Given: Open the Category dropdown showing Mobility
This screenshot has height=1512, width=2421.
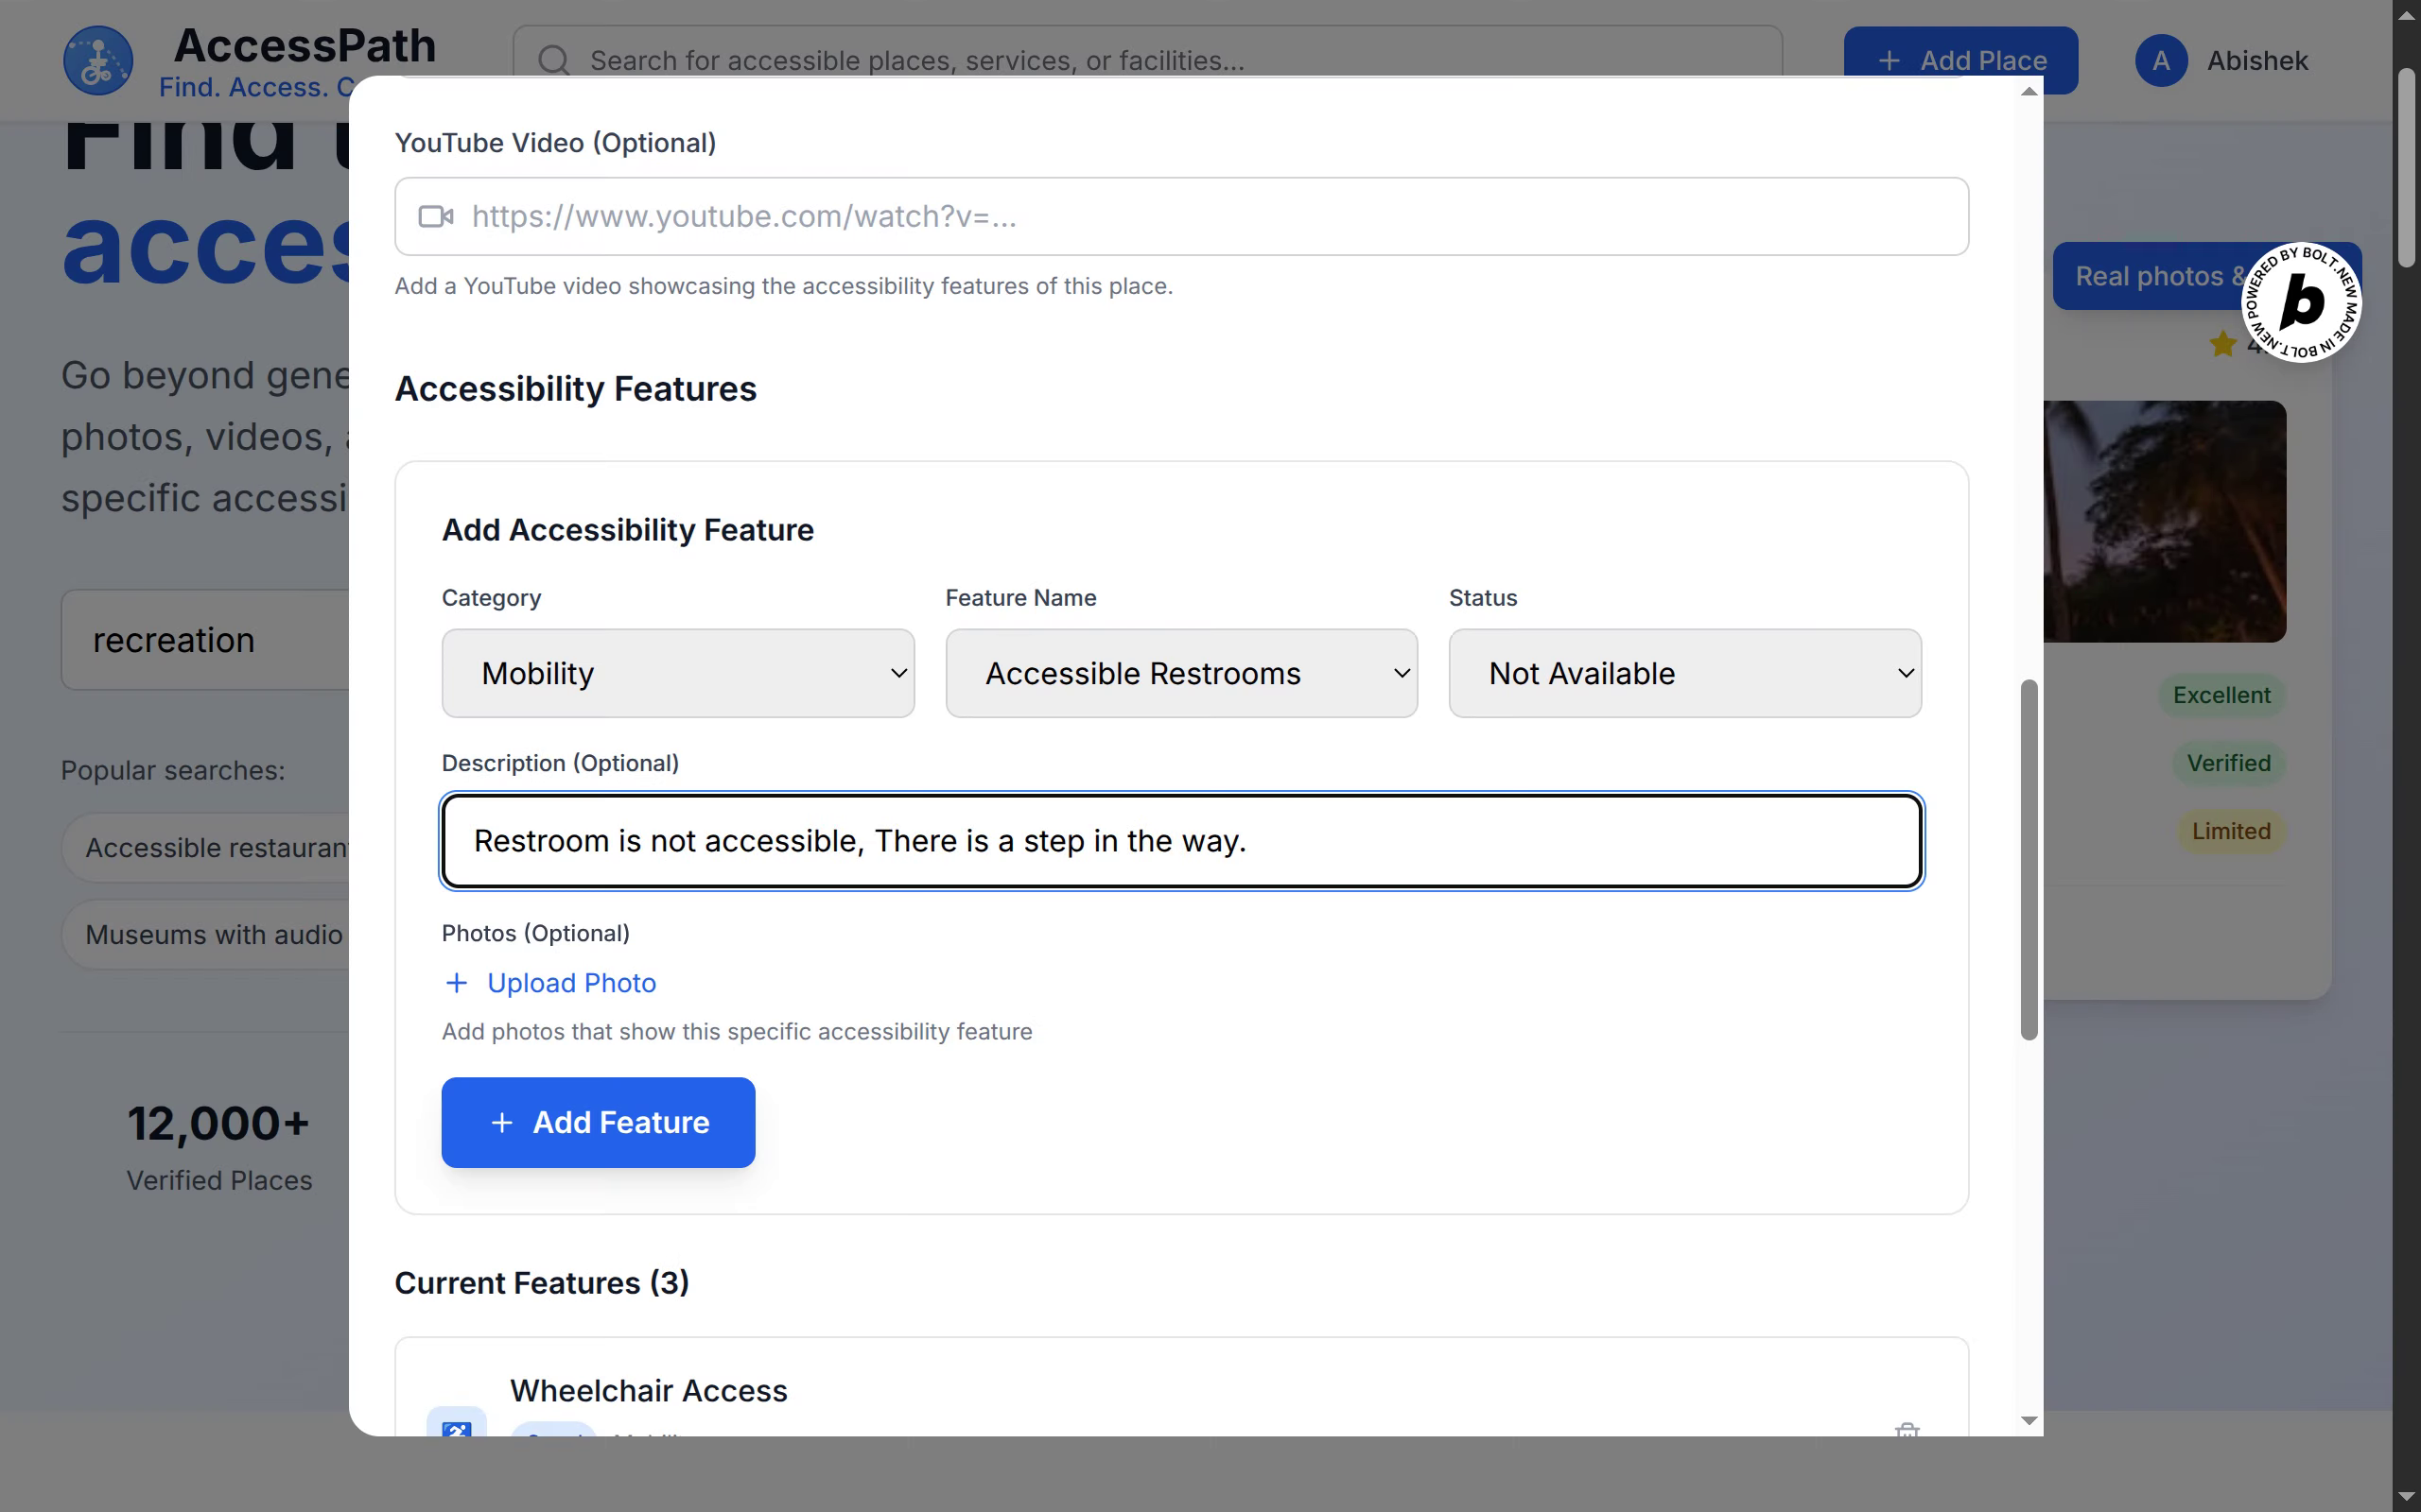Looking at the screenshot, I should click(677, 673).
